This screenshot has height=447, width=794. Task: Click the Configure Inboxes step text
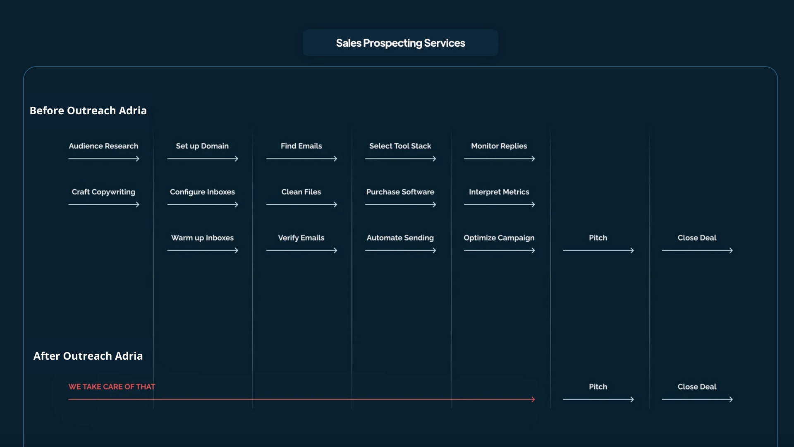202,192
